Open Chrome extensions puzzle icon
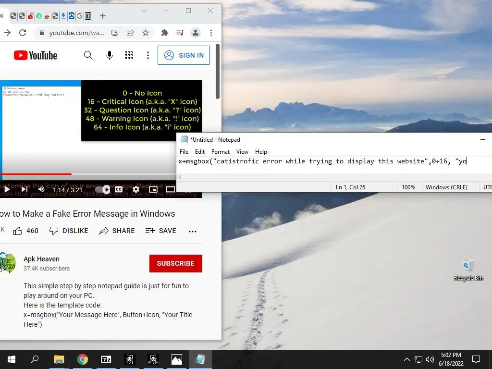 click(x=164, y=33)
